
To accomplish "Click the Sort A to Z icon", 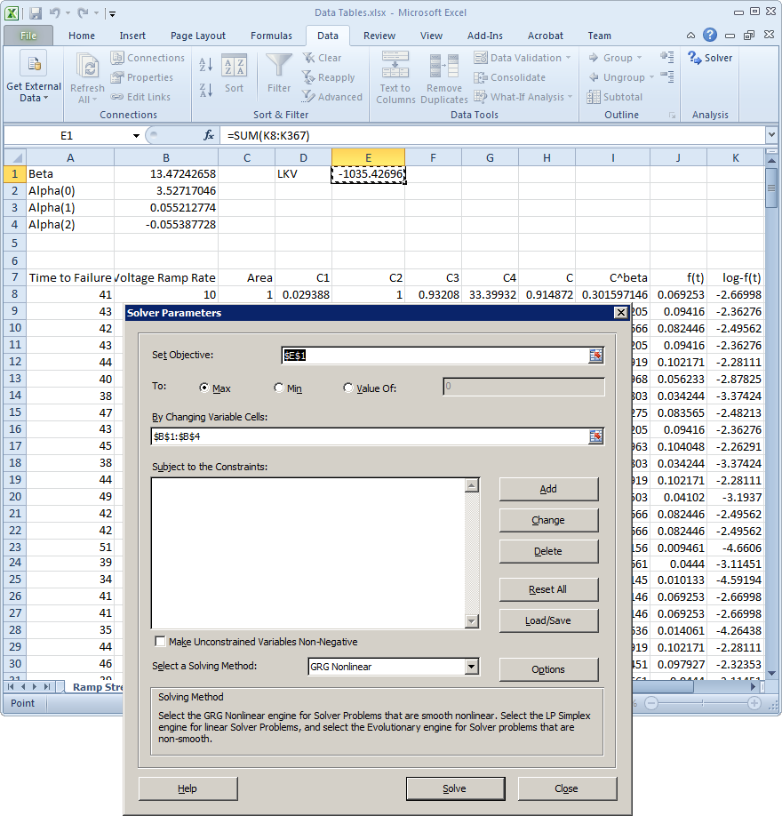I will [205, 65].
